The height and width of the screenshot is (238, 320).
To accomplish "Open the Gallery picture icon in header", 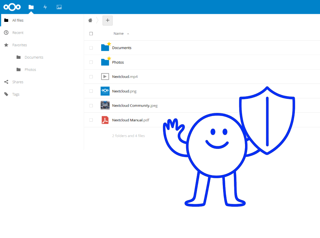I will point(59,7).
